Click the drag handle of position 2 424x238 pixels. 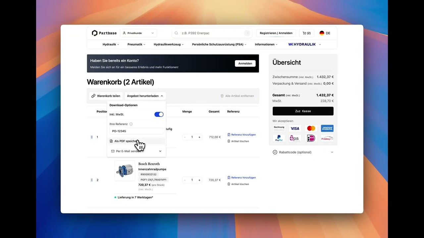[92, 180]
